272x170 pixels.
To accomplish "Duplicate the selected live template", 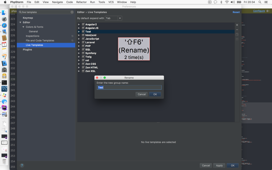I will click(237, 34).
